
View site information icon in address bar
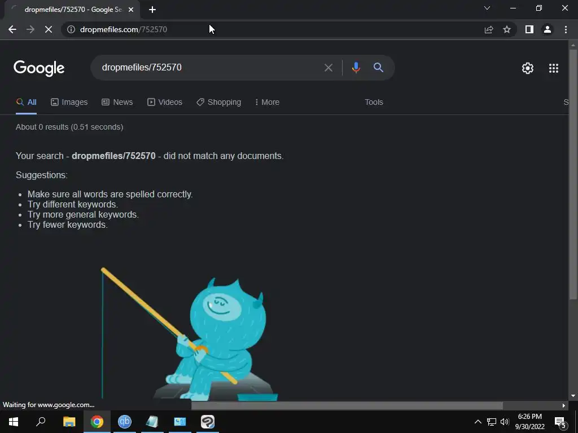click(x=71, y=29)
